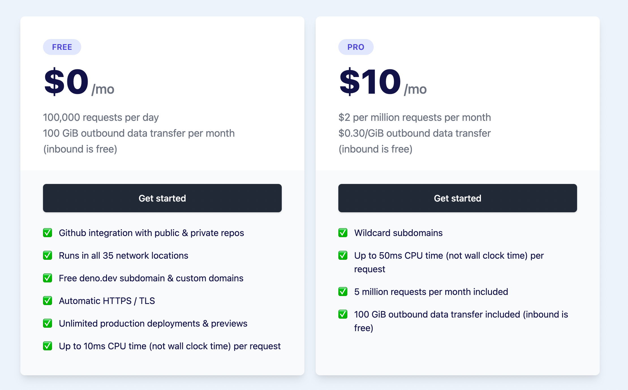The image size is (628, 390).
Task: Click the PRO plan badge
Action: (x=356, y=47)
